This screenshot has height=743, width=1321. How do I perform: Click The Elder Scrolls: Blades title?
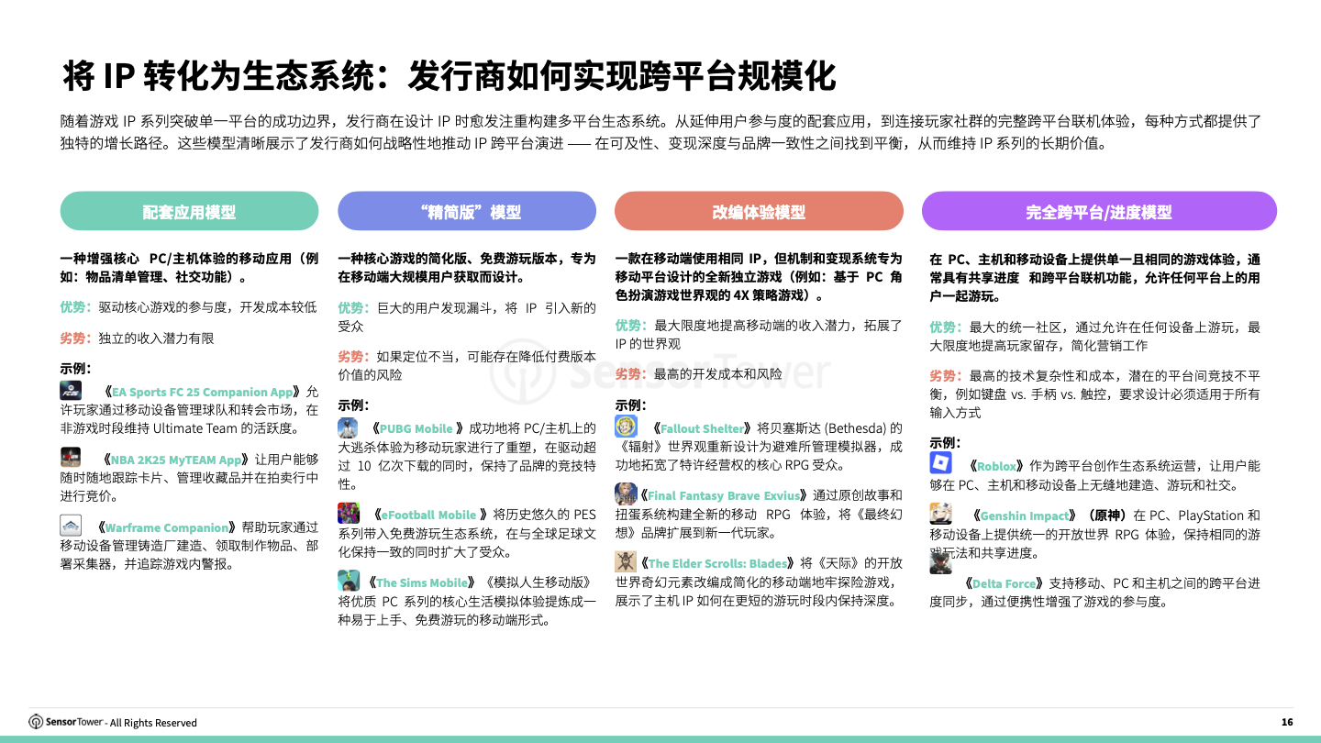coord(717,563)
